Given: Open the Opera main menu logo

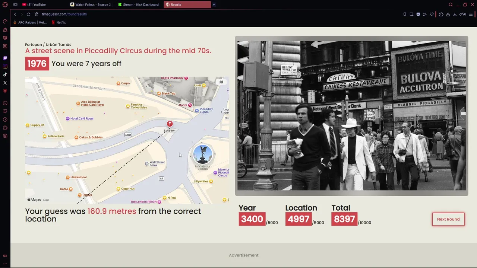Looking at the screenshot, I should (x=5, y=4).
